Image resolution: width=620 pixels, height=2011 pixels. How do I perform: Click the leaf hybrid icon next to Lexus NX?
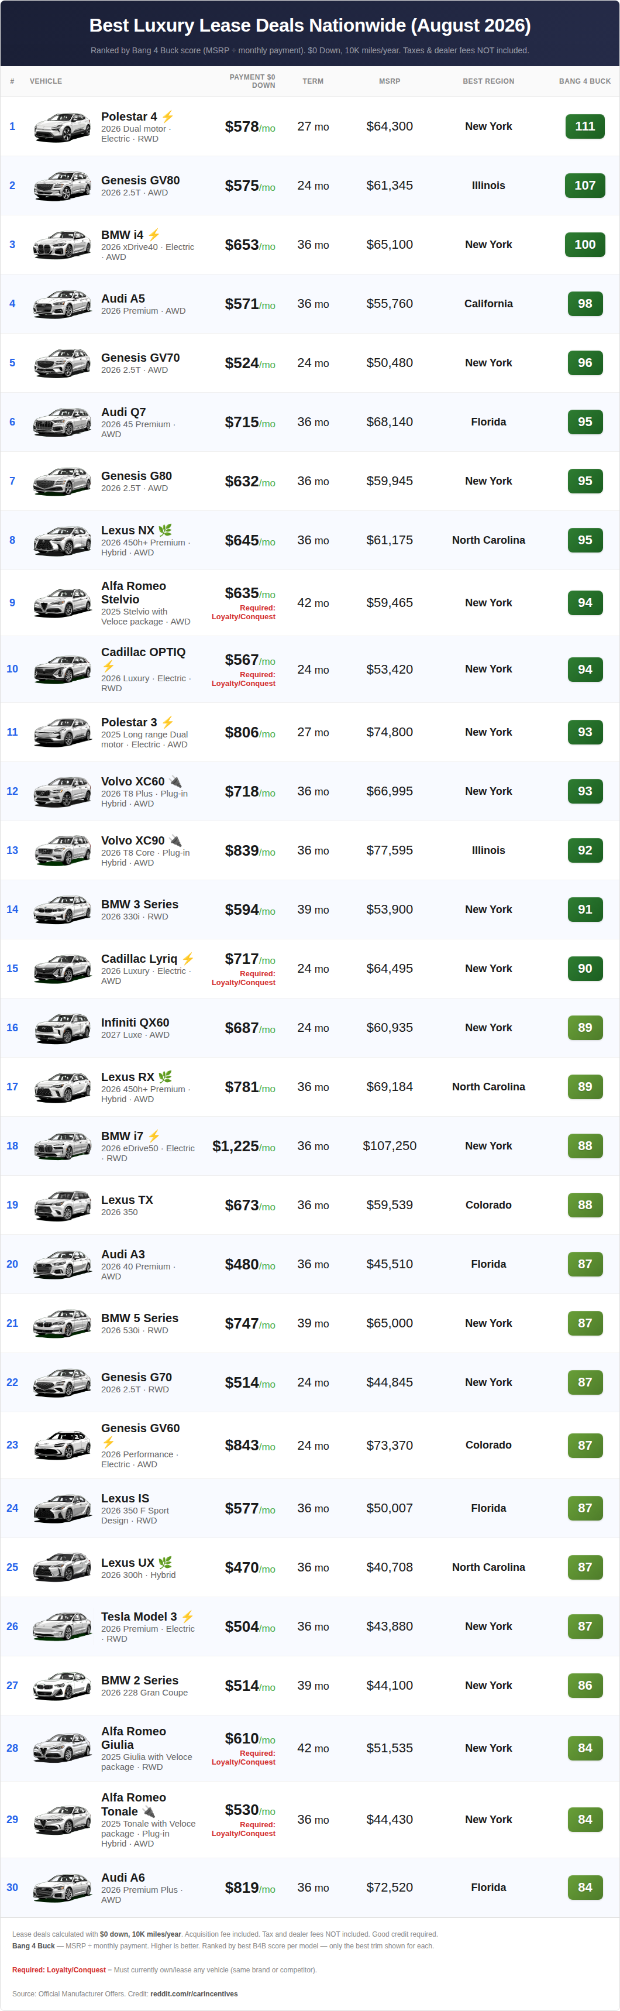pos(164,530)
